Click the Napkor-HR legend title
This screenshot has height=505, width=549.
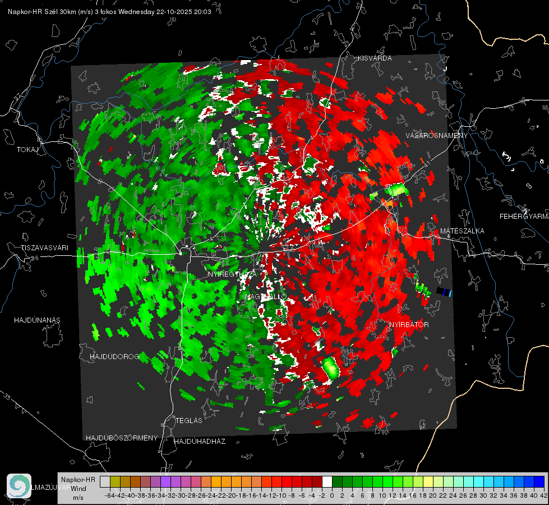point(78,480)
